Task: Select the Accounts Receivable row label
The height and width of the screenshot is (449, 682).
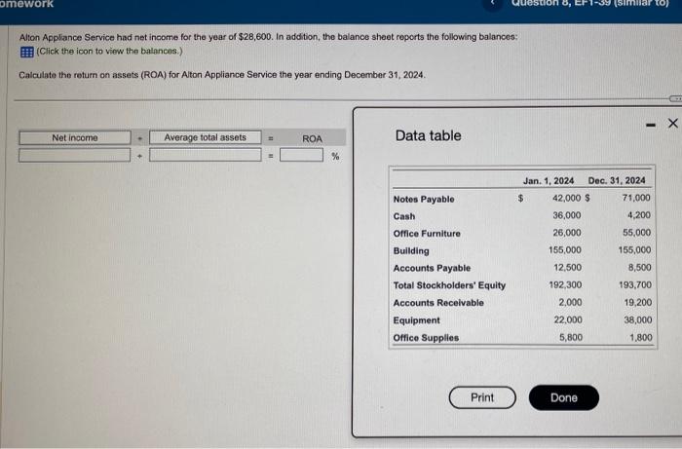Action: tap(438, 303)
